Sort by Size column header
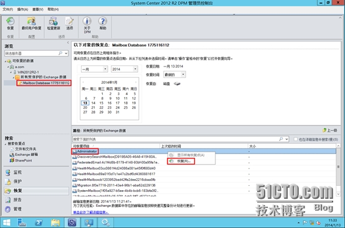This screenshot has height=228, width=345. coord(291,146)
